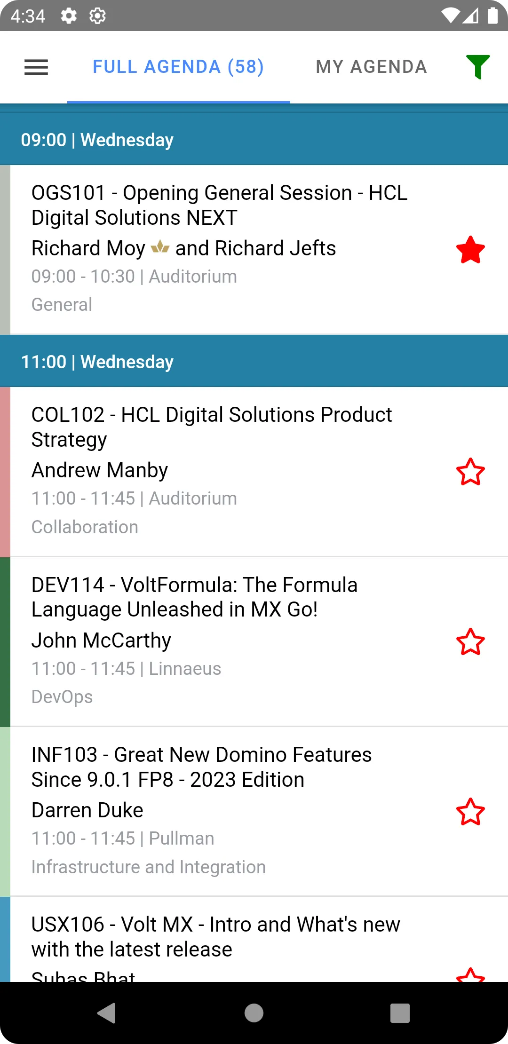Star the COL102 Product Strategy session
Image resolution: width=508 pixels, height=1044 pixels.
(470, 472)
